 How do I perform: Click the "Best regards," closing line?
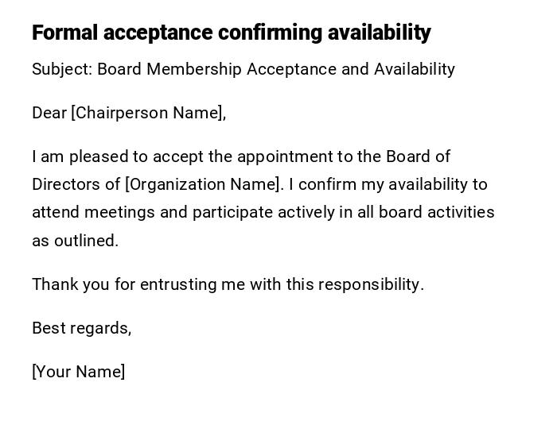pyautogui.click(x=81, y=328)
